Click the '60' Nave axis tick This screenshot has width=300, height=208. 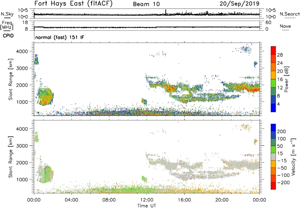click(x=268, y=23)
